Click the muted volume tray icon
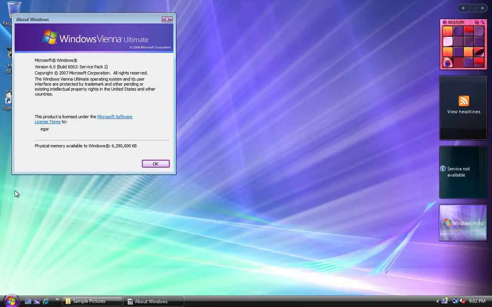492x307 pixels. click(x=462, y=301)
